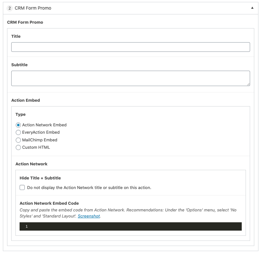Click the 'Hide Title + Subtitle' label
This screenshot has width=261, height=253.
40,178
